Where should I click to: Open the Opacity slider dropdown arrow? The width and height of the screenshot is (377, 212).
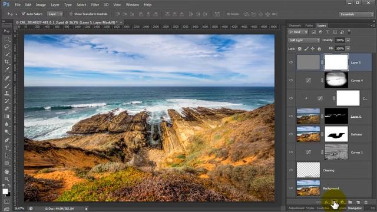pos(348,40)
